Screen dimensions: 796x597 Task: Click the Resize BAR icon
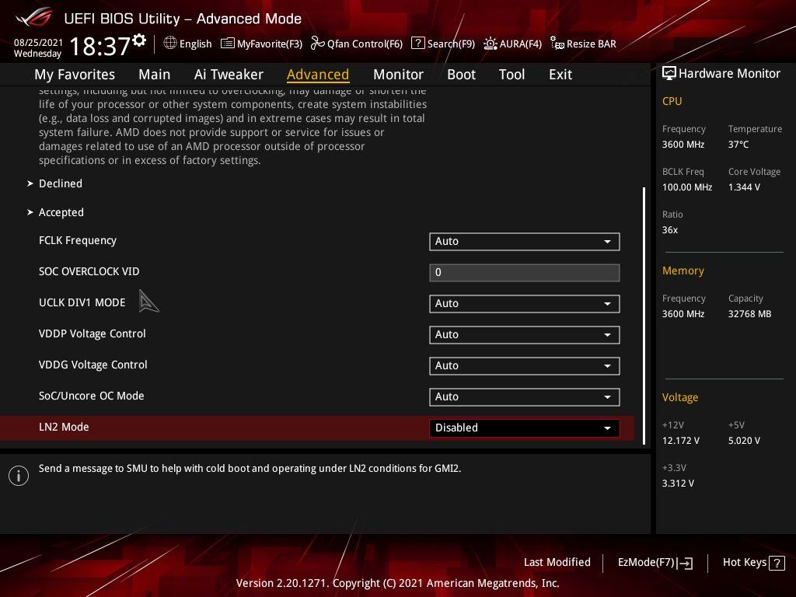pos(557,44)
